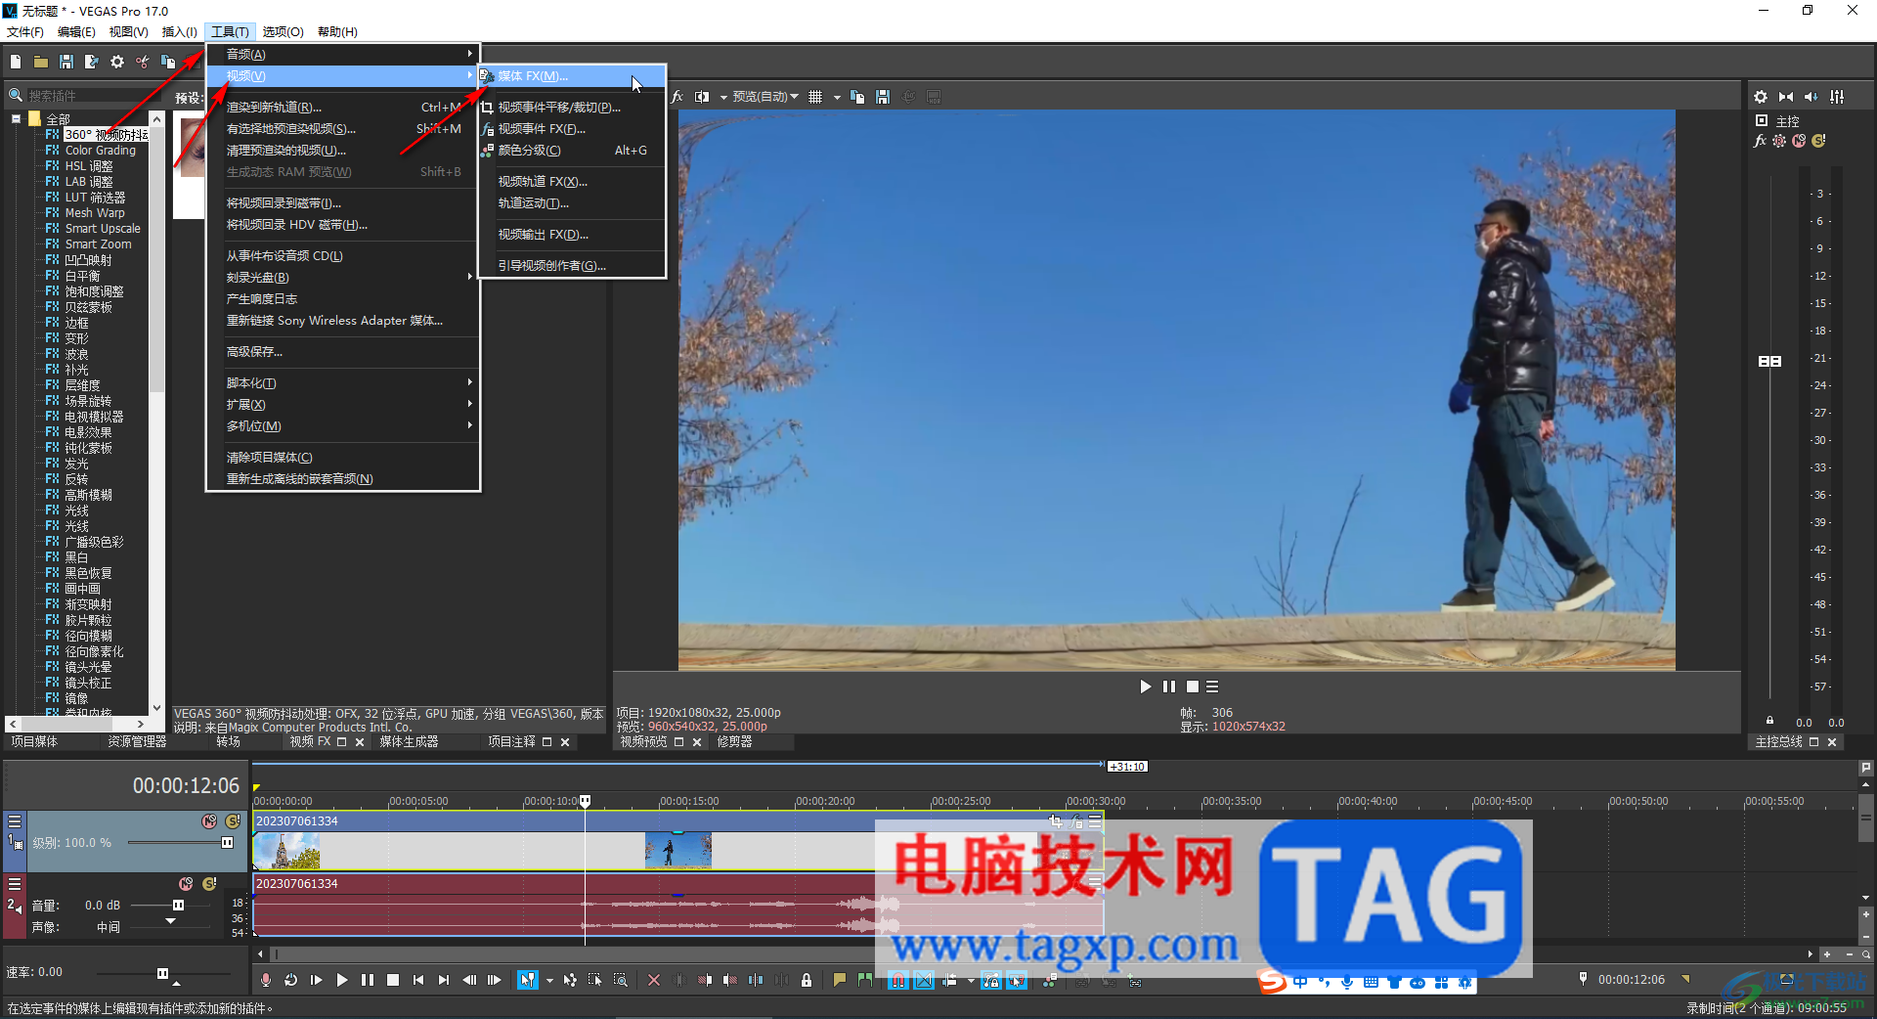
Task: Switch to the Project Media (项目媒体) tab
Action: click(x=34, y=742)
